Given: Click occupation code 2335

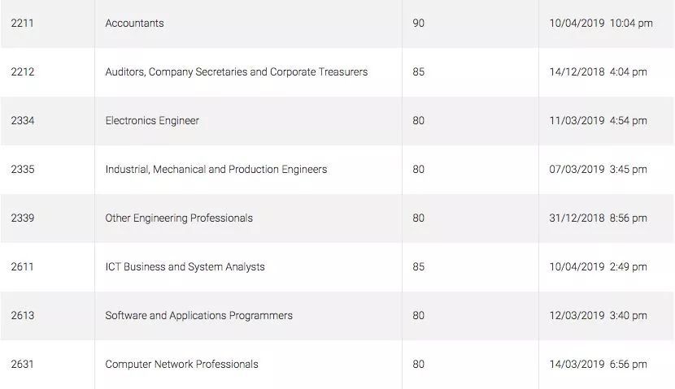Looking at the screenshot, I should point(23,170).
